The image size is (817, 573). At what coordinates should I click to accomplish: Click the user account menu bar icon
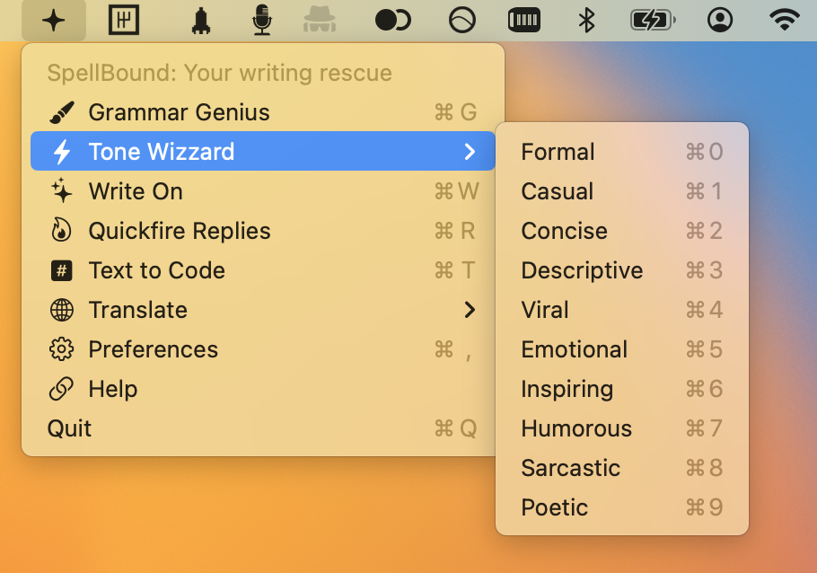pyautogui.click(x=719, y=21)
